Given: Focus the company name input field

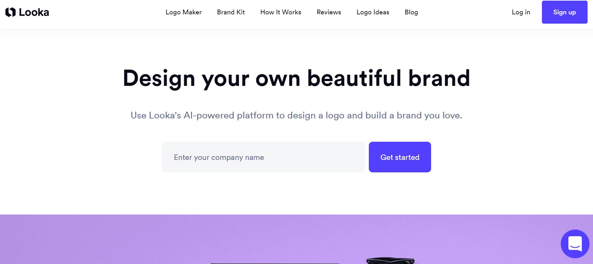Looking at the screenshot, I should click(x=263, y=157).
